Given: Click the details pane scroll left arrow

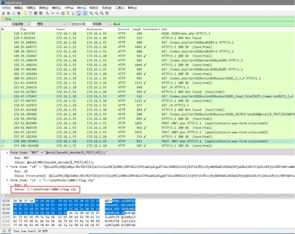Looking at the screenshot, I should 3,196.
